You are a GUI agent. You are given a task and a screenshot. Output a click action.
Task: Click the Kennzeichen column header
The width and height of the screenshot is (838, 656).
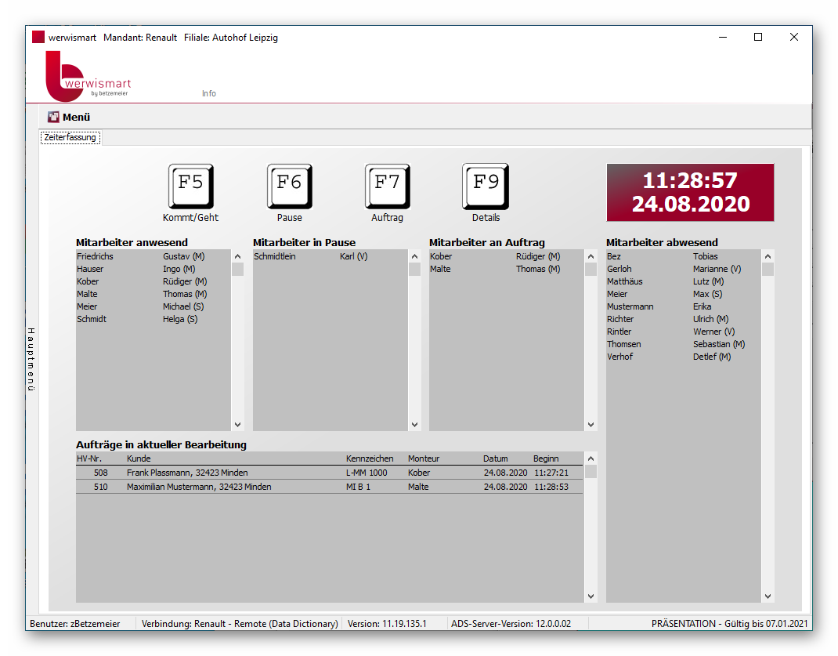370,458
